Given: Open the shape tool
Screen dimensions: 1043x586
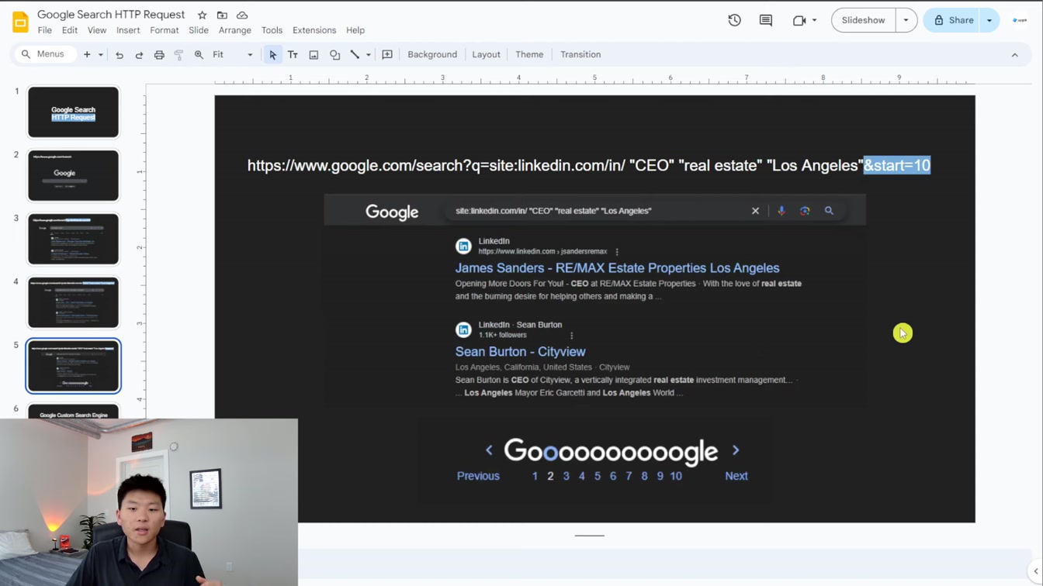Looking at the screenshot, I should (334, 54).
